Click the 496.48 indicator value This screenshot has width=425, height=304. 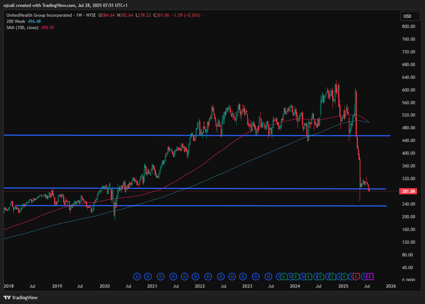tap(34, 21)
